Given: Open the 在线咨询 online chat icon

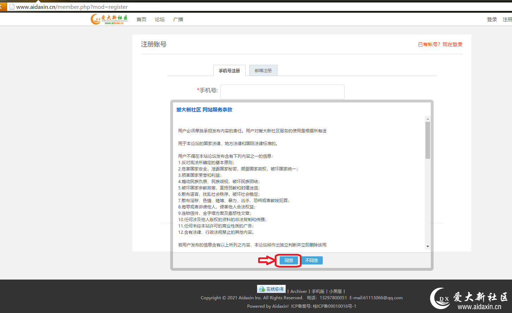Looking at the screenshot, I should [x=271, y=289].
